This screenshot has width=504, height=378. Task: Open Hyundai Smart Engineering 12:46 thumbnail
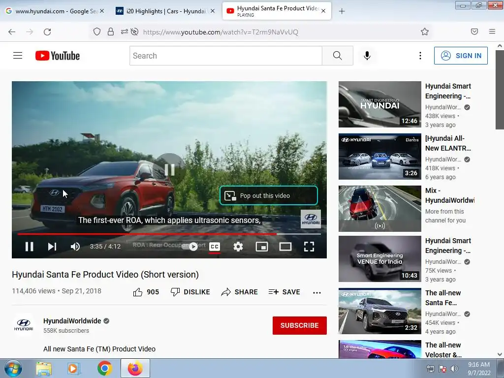[379, 104]
